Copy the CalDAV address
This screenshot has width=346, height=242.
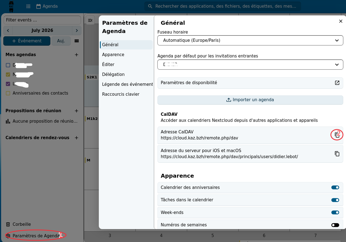pyautogui.click(x=337, y=135)
